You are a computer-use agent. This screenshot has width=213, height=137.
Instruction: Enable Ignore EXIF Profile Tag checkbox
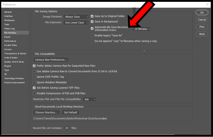34,77
